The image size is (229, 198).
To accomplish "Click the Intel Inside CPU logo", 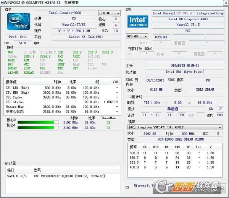I will 19,22.
